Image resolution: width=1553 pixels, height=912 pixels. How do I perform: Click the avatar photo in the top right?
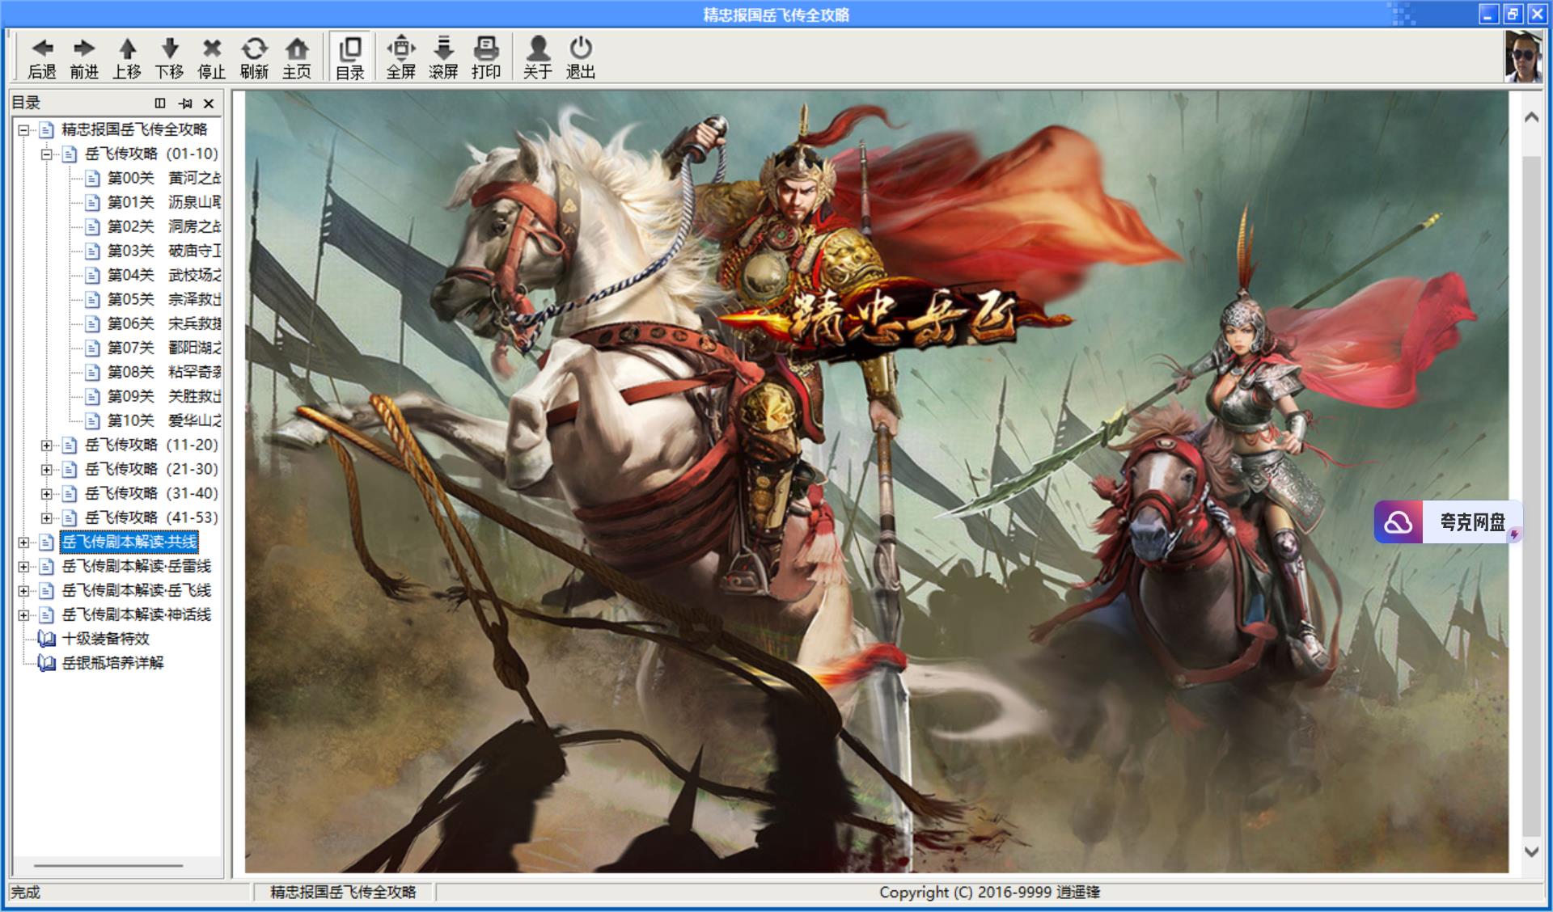point(1523,57)
